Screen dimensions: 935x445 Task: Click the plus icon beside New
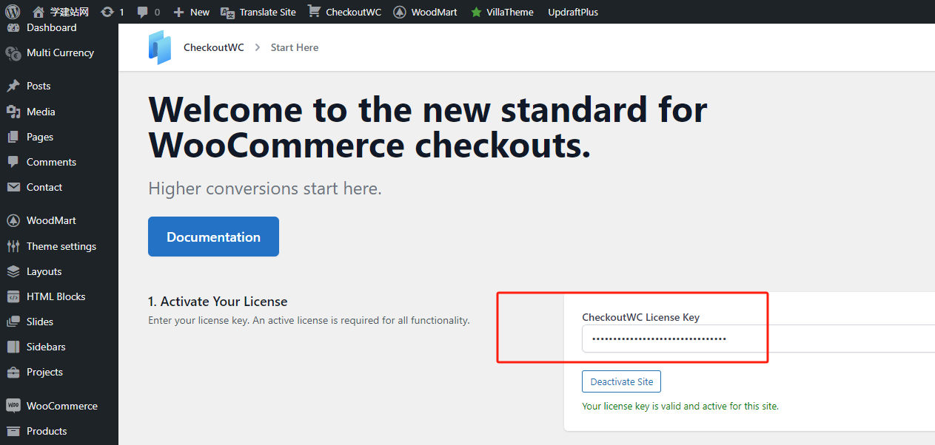pos(178,12)
